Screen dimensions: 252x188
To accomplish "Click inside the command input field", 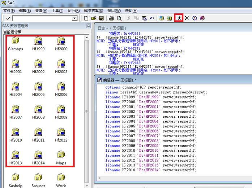I will 42,18.
